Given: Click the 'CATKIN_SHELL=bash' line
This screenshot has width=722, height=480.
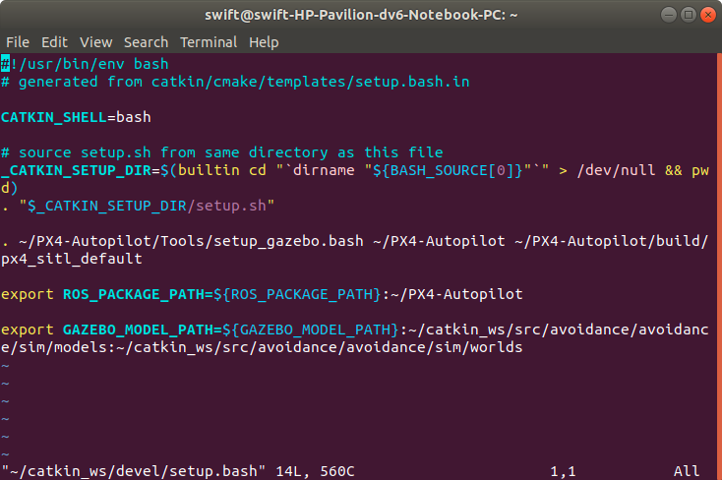Looking at the screenshot, I should (76, 117).
